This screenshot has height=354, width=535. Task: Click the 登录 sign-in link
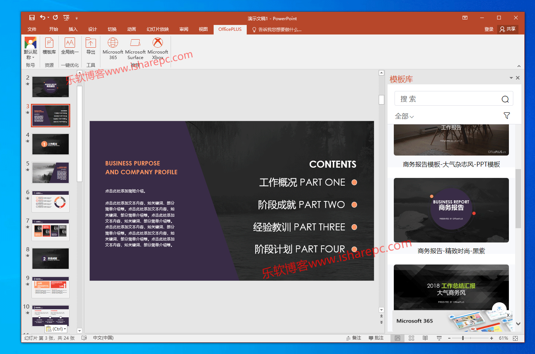(489, 29)
